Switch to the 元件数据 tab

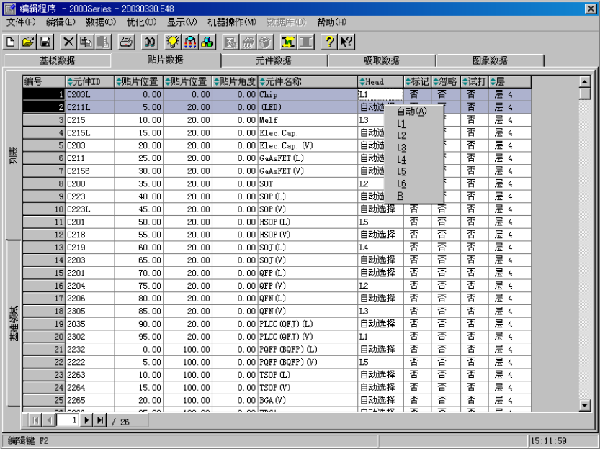point(274,60)
